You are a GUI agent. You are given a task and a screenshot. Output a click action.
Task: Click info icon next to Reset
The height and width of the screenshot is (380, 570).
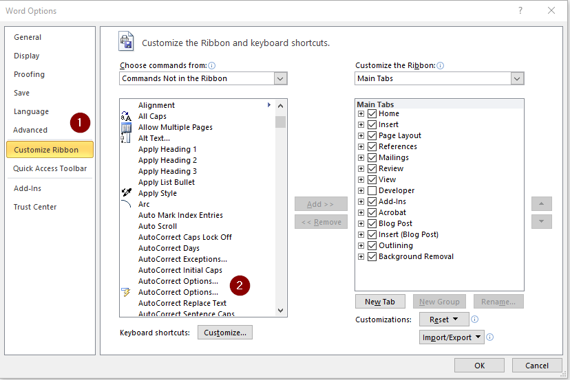tap(475, 319)
